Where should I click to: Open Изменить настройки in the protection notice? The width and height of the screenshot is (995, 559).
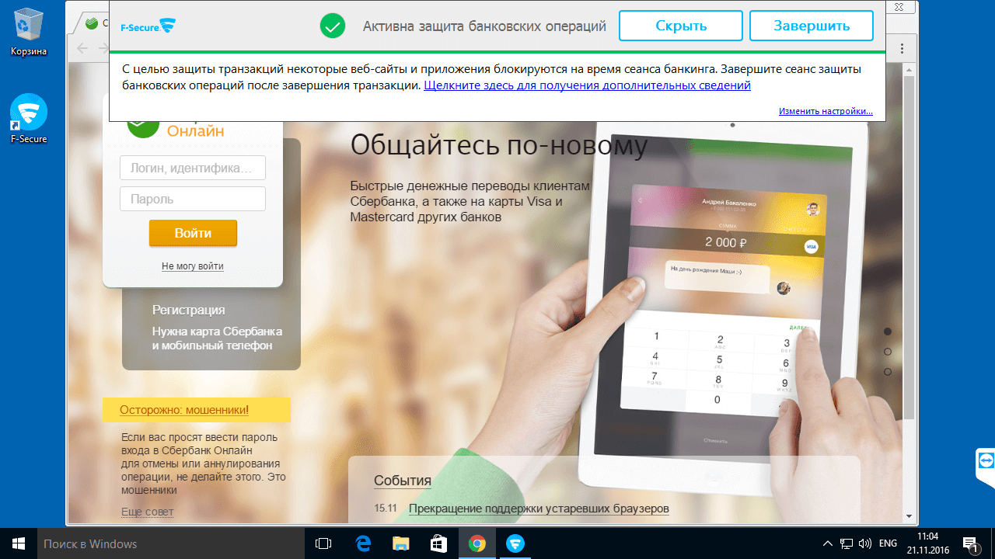pyautogui.click(x=826, y=111)
